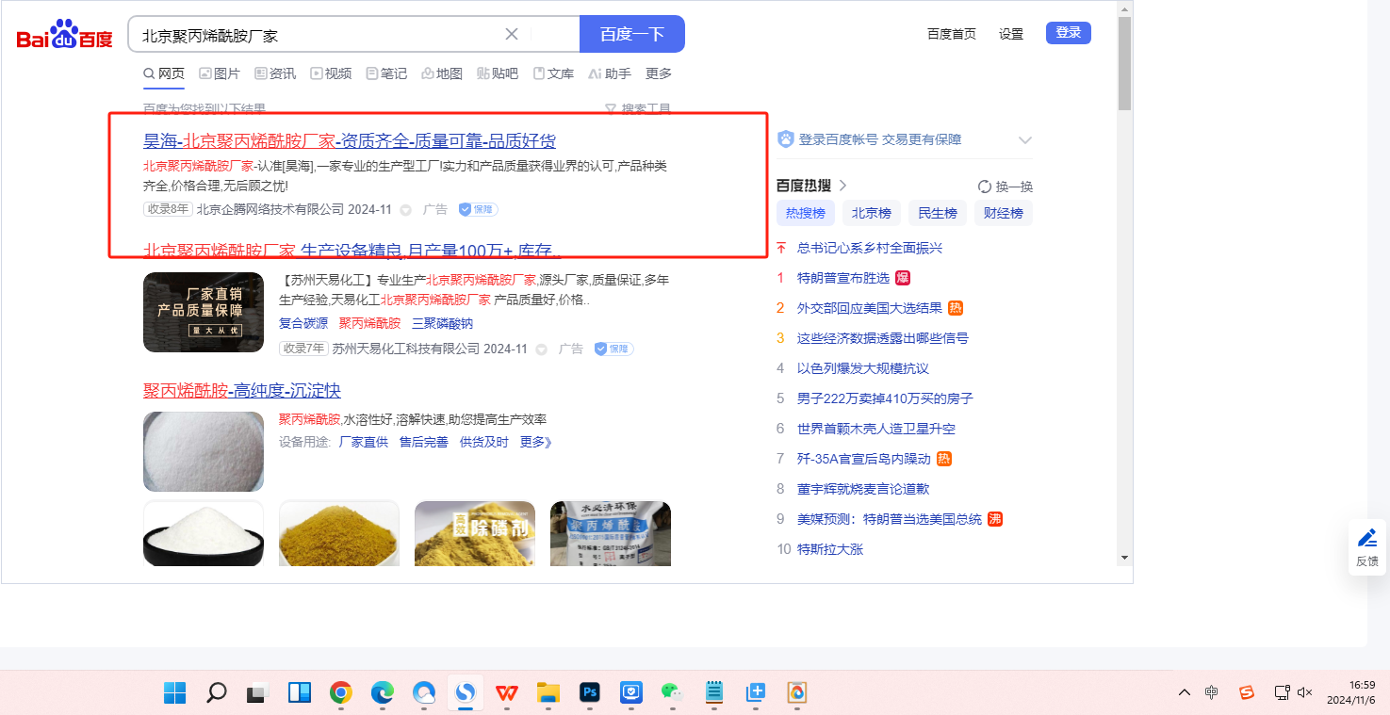This screenshot has height=715, width=1390.
Task: Open Photoshop from the taskbar
Action: 590,693
